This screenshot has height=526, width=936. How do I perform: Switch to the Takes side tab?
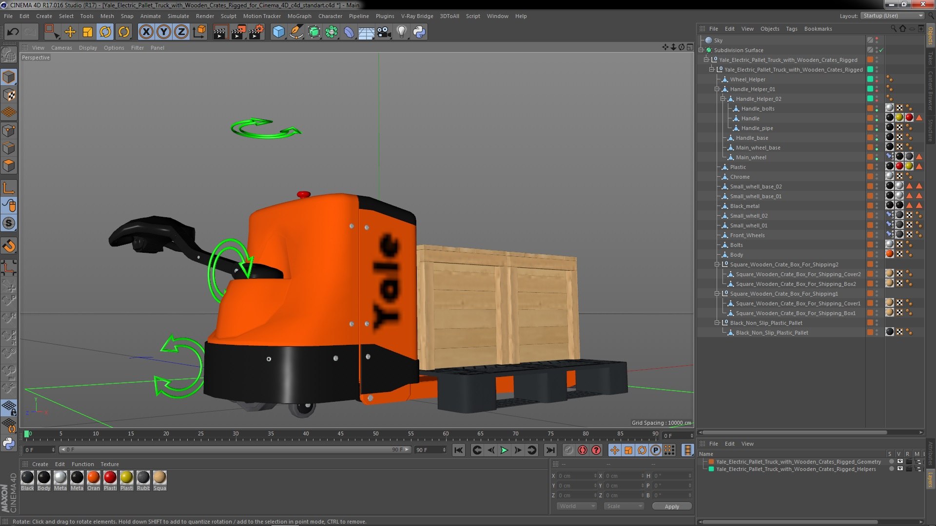tap(930, 58)
